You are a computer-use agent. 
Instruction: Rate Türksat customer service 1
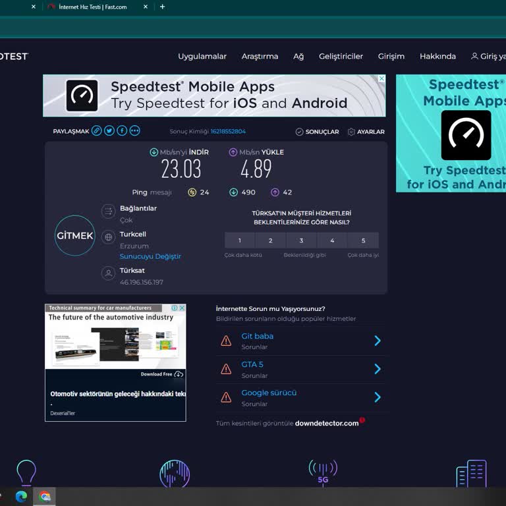tap(240, 240)
